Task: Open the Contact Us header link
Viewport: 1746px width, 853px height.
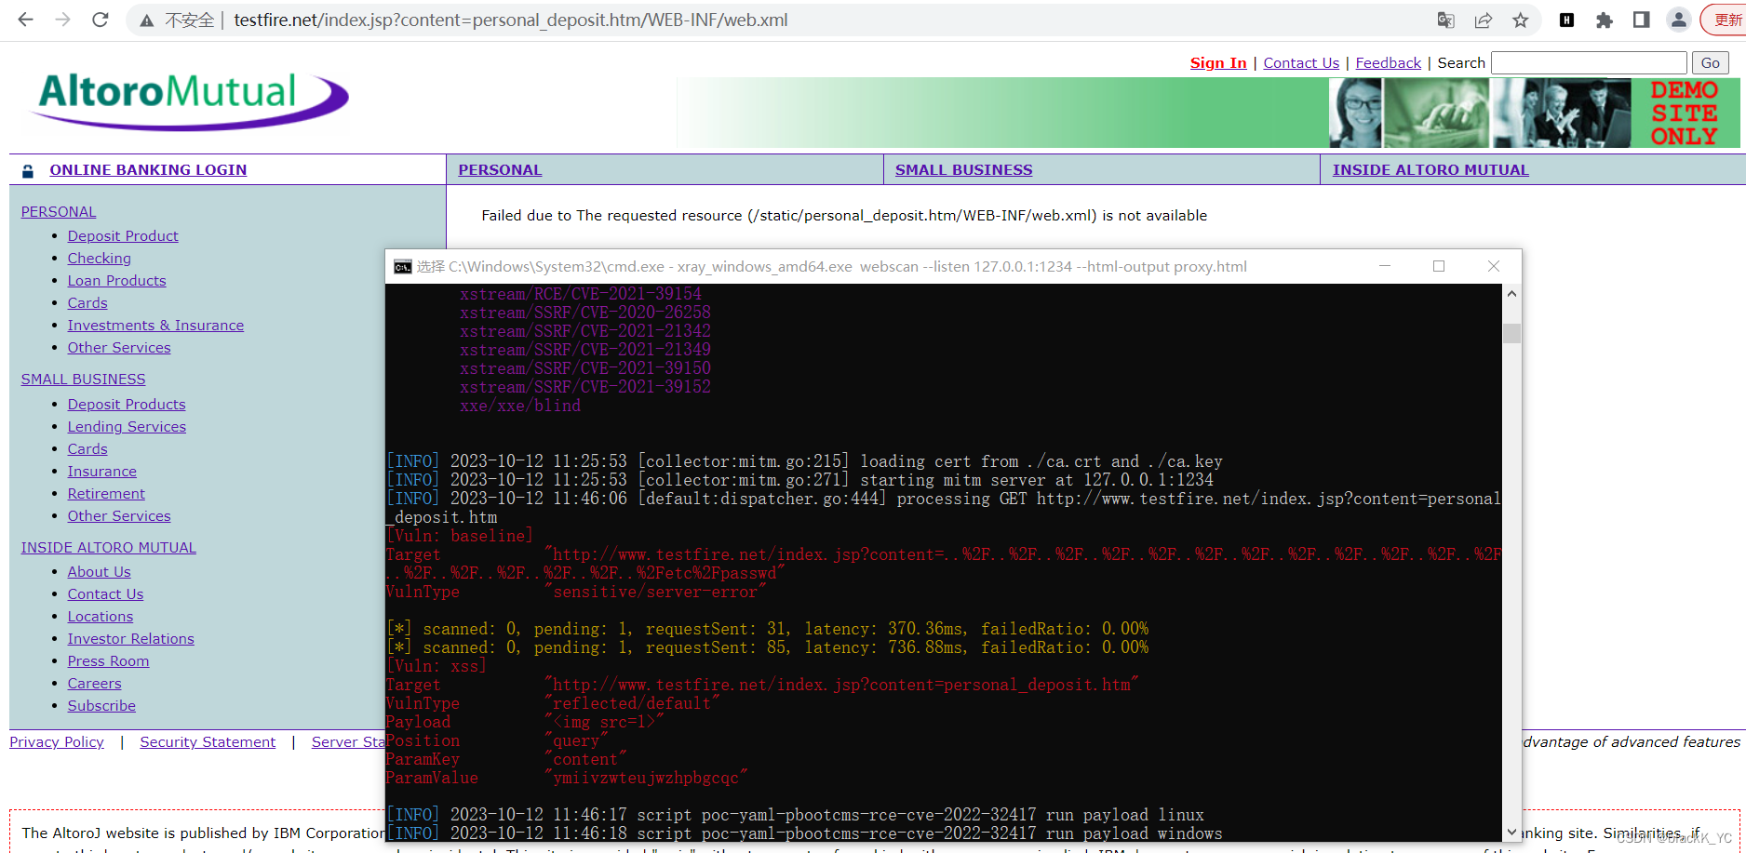Action: pyautogui.click(x=1301, y=63)
